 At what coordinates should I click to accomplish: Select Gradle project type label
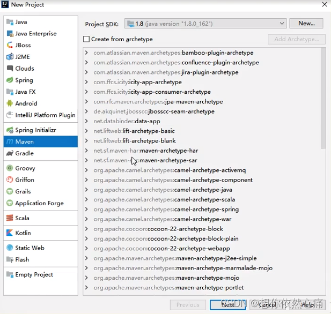tap(25, 153)
